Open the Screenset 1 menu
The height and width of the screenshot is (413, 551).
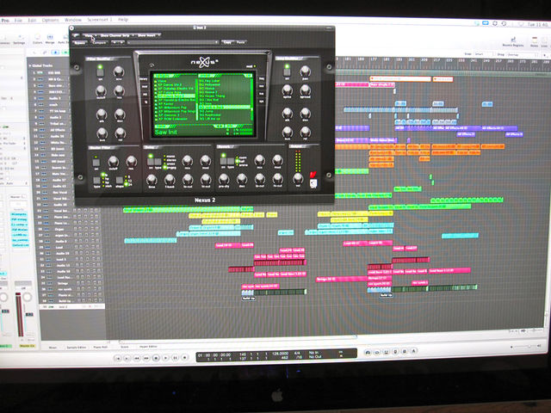click(100, 19)
